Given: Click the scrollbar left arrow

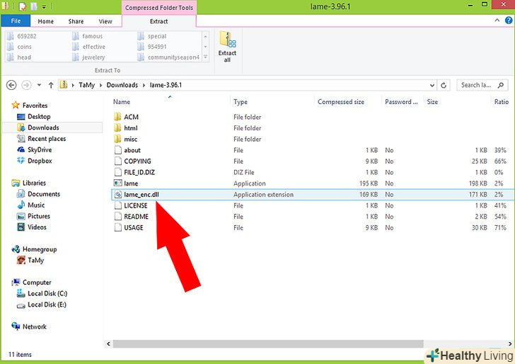Looking at the screenshot, I should (x=108, y=343).
